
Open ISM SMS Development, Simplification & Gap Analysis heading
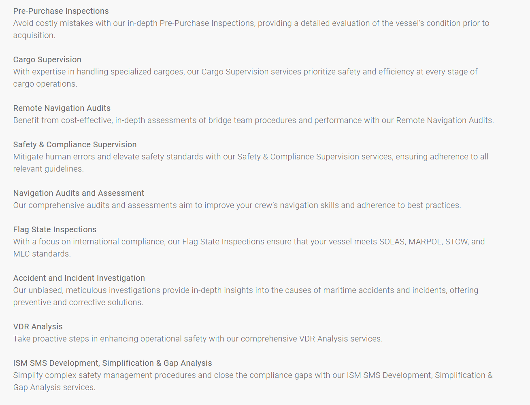pos(112,363)
